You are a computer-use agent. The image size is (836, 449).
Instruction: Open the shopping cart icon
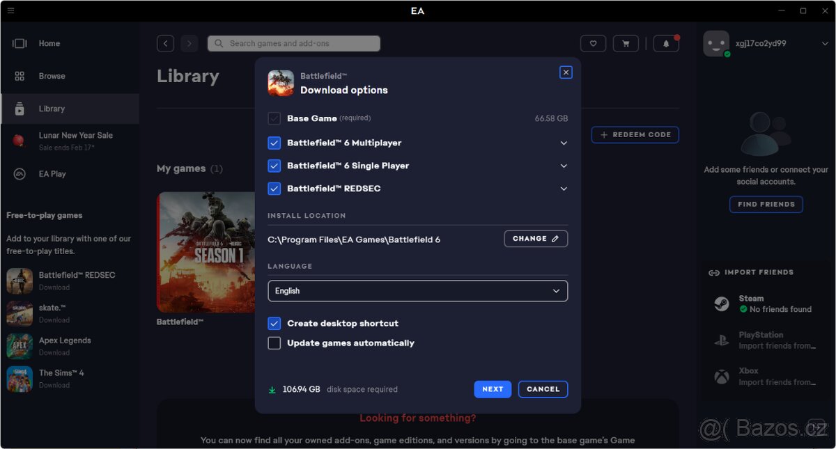point(626,44)
